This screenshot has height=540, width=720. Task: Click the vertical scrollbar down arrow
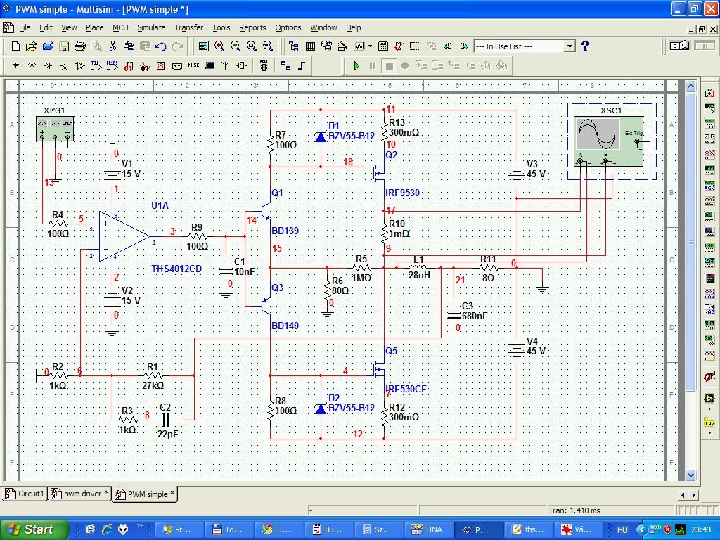691,475
